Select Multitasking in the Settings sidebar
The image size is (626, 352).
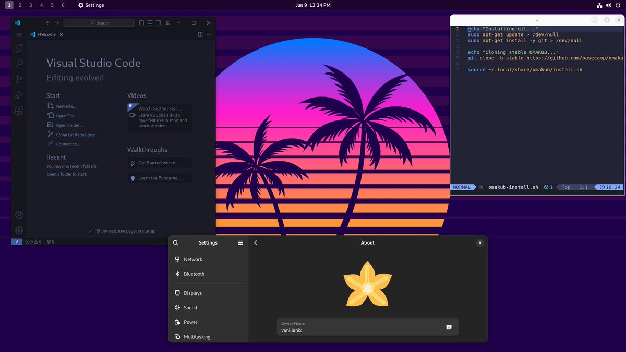208,337
